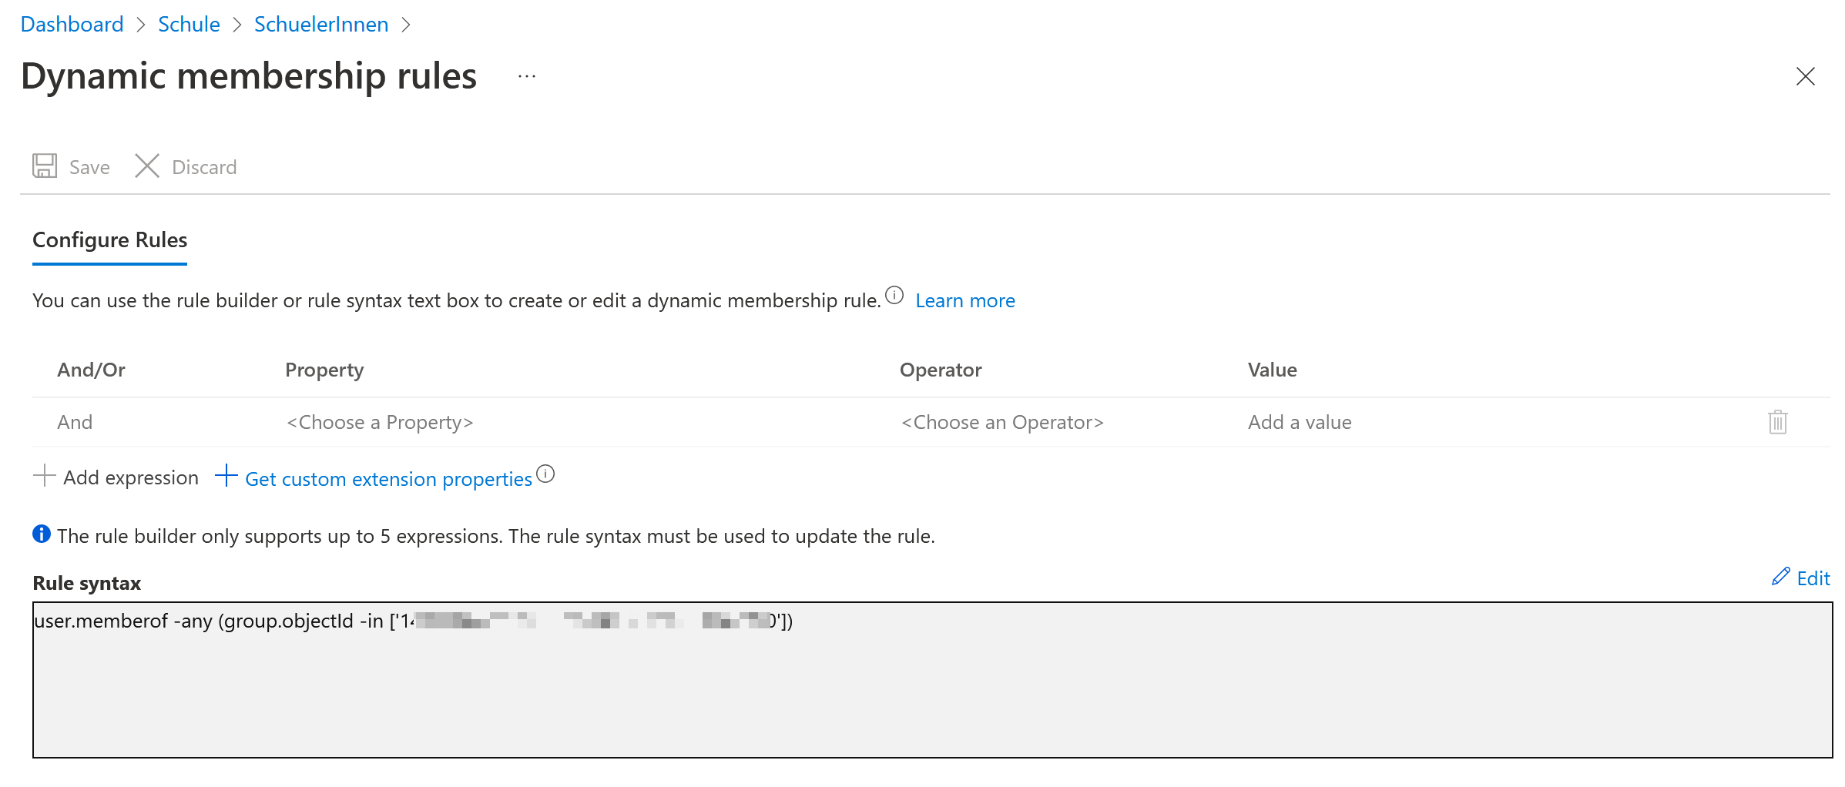This screenshot has height=787, width=1845.
Task: Click Get custom extension properties link
Action: 388,479
